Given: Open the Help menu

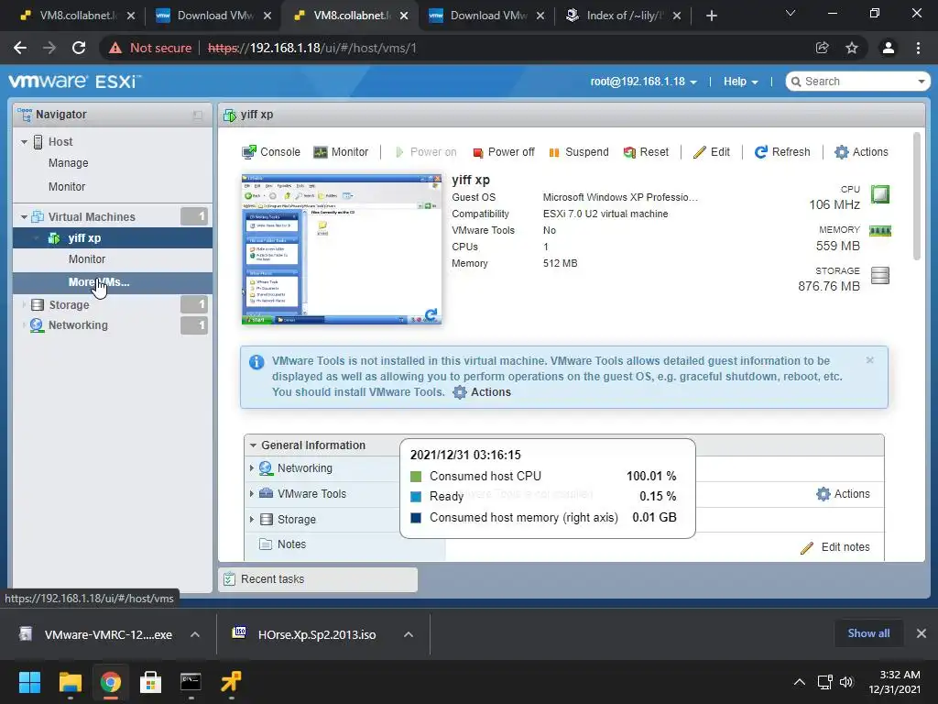Looking at the screenshot, I should 740,82.
